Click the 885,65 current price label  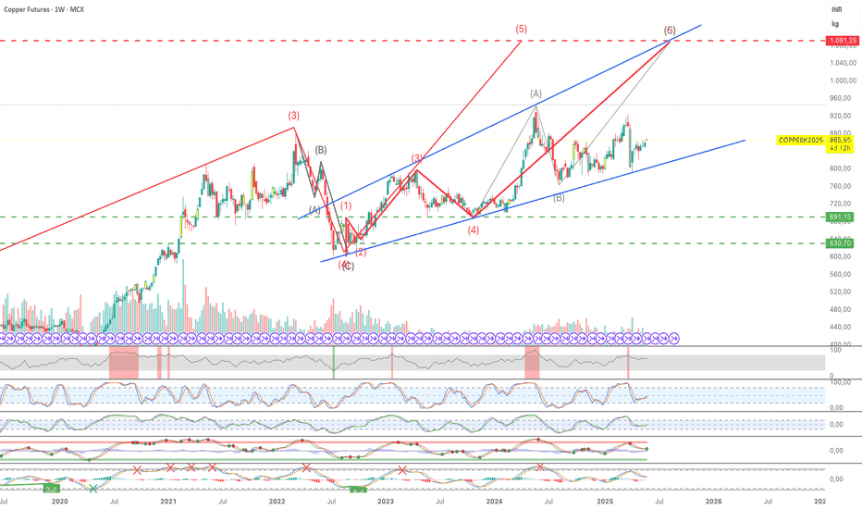pyautogui.click(x=841, y=141)
